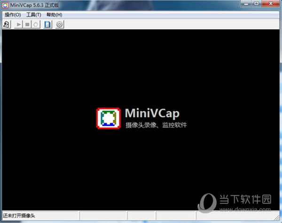Click the MiniVCap logo in preview area
The height and width of the screenshot is (223, 282).
108,118
